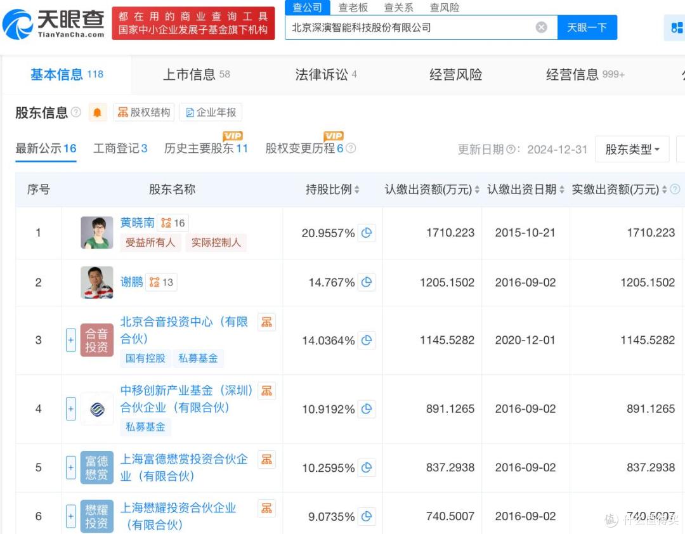
Task: Open the 法律诉讼 tab
Action: (326, 75)
